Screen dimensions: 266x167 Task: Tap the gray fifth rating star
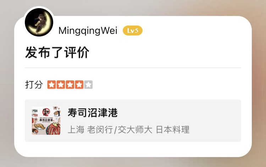pyautogui.click(x=88, y=85)
